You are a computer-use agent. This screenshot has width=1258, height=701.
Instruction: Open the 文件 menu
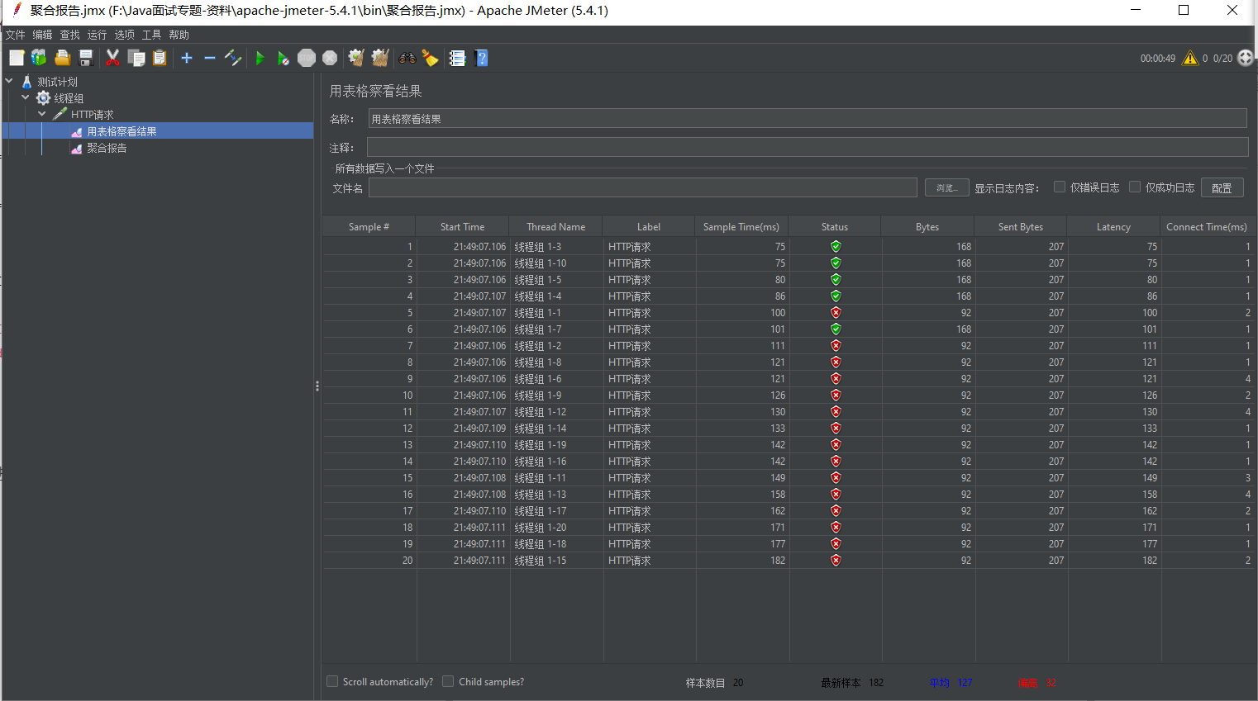15,35
